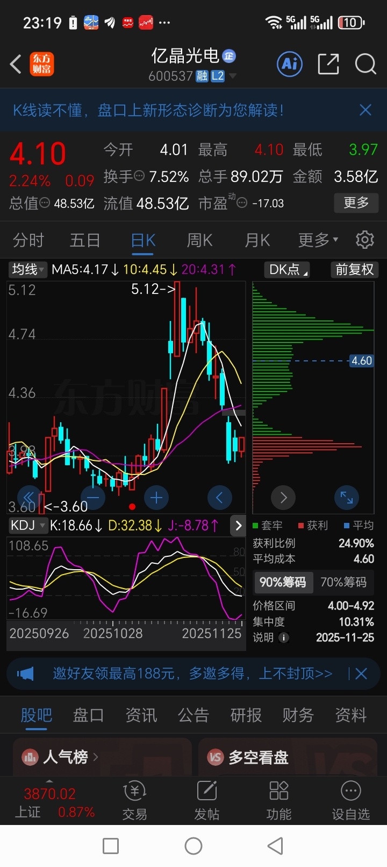The image size is (387, 867).
Task: Open the 财务 tab
Action: tap(298, 715)
